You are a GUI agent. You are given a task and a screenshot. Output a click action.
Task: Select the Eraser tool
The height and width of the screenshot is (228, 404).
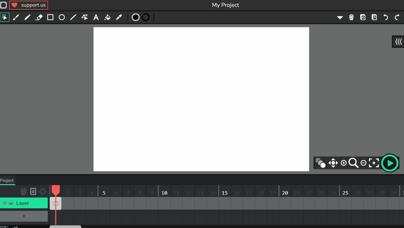pyautogui.click(x=39, y=17)
